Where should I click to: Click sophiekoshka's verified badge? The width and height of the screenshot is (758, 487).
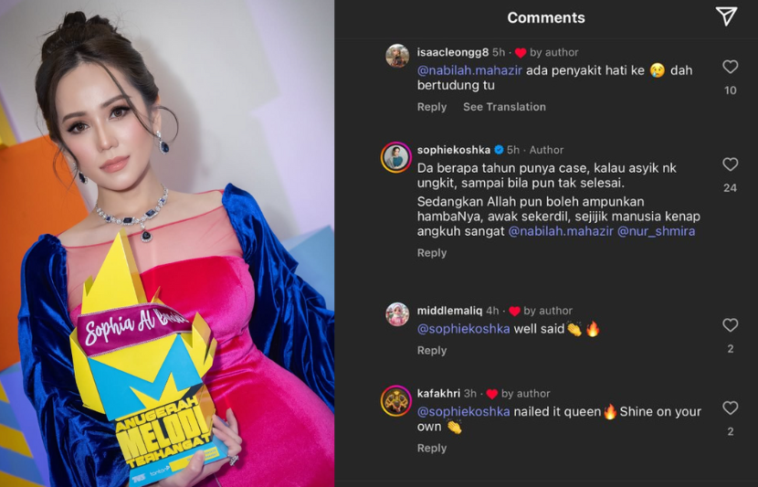click(x=499, y=150)
